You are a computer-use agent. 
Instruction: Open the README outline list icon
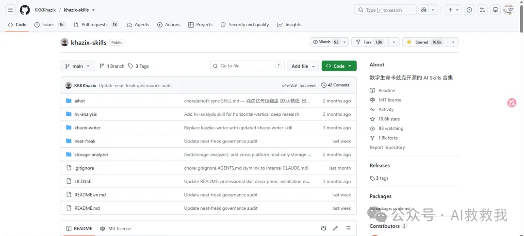(348, 228)
